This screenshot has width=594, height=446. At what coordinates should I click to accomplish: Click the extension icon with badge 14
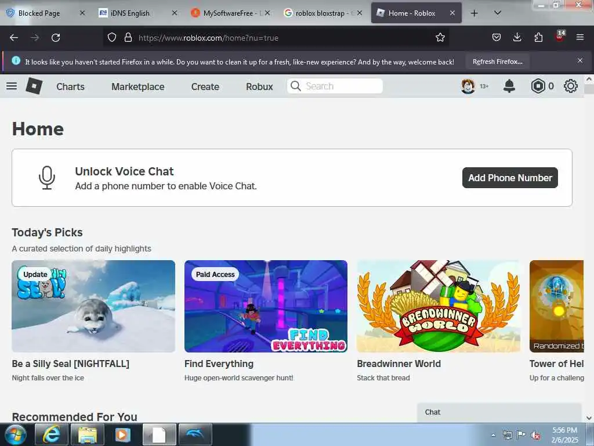560,37
